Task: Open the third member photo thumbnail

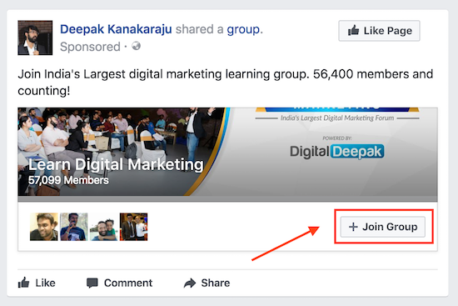Action: pos(104,227)
